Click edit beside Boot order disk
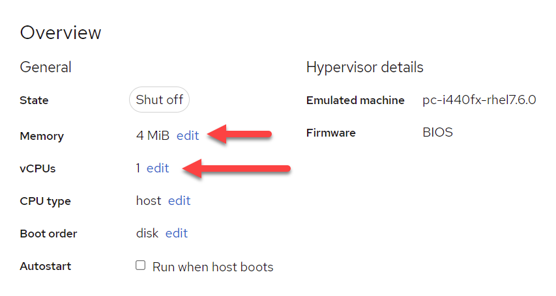 [x=177, y=234]
